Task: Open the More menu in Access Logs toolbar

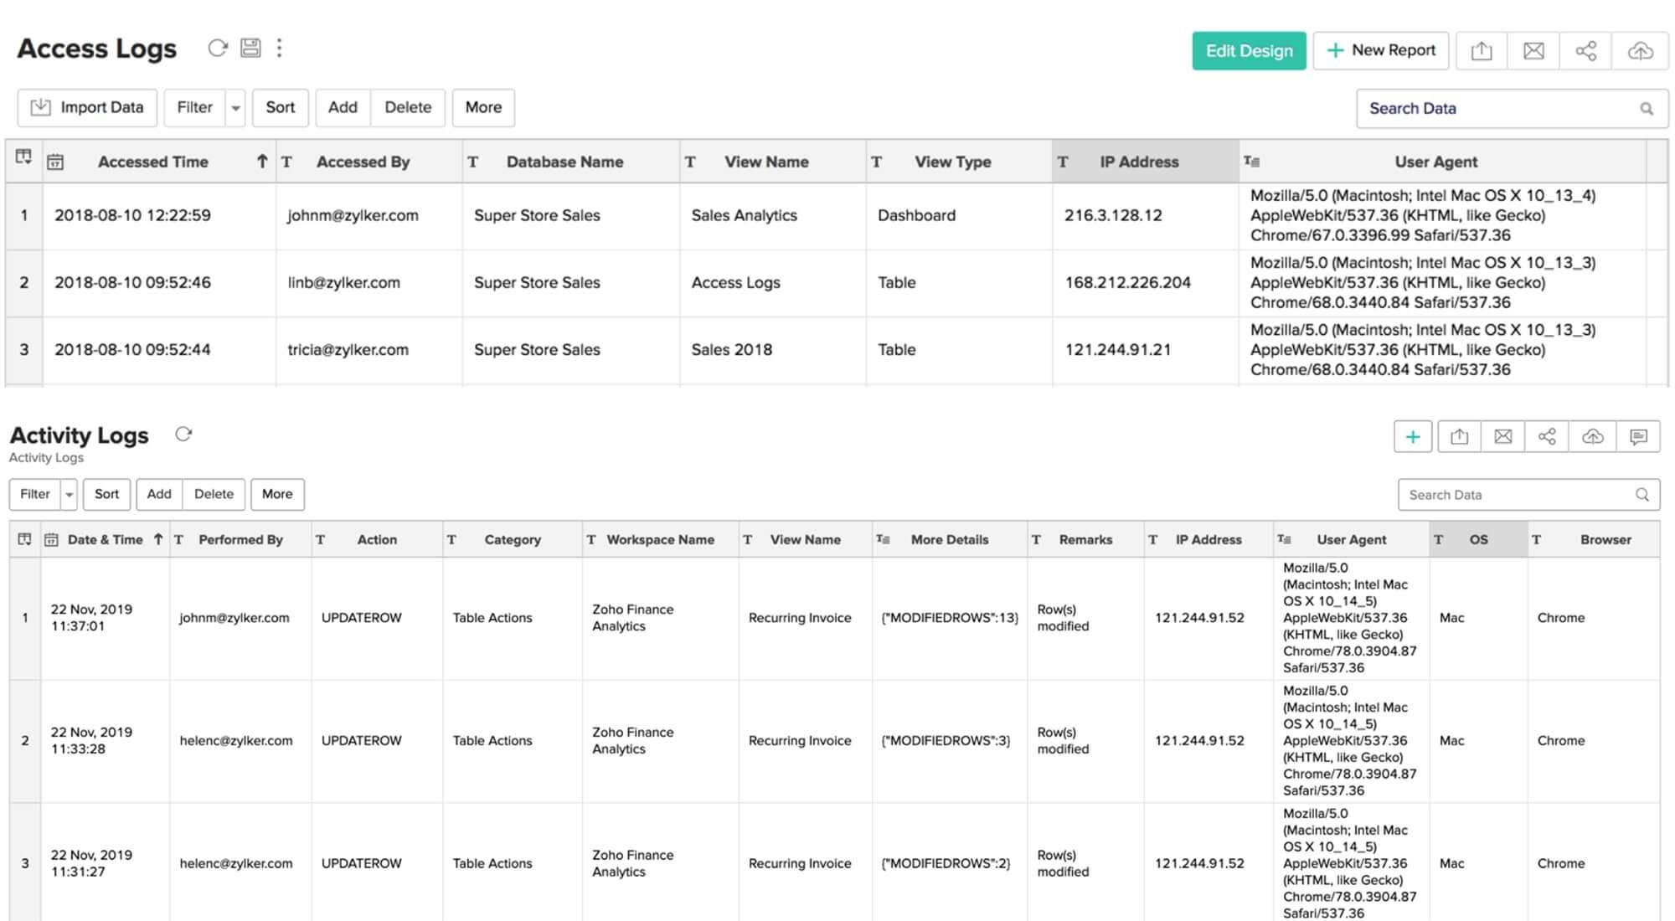Action: tap(483, 107)
